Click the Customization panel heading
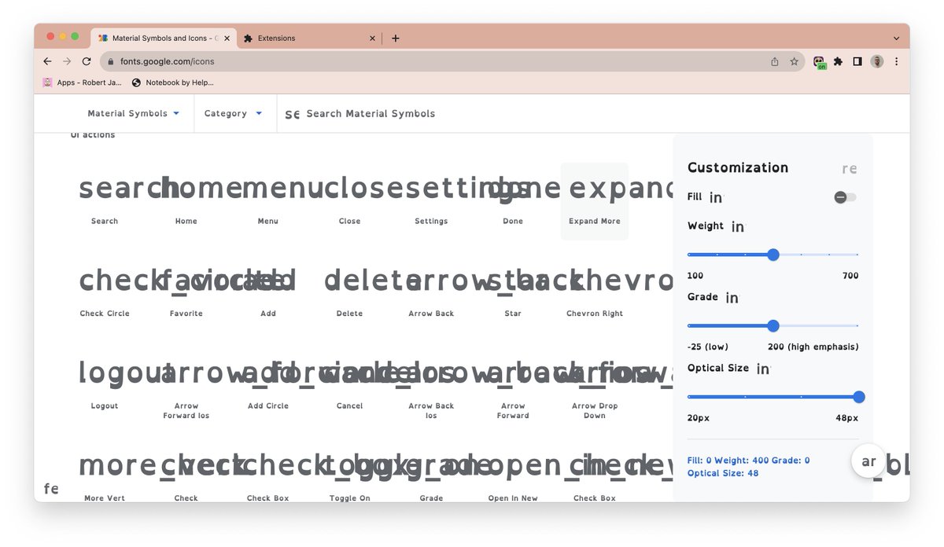The image size is (944, 547). click(x=738, y=167)
